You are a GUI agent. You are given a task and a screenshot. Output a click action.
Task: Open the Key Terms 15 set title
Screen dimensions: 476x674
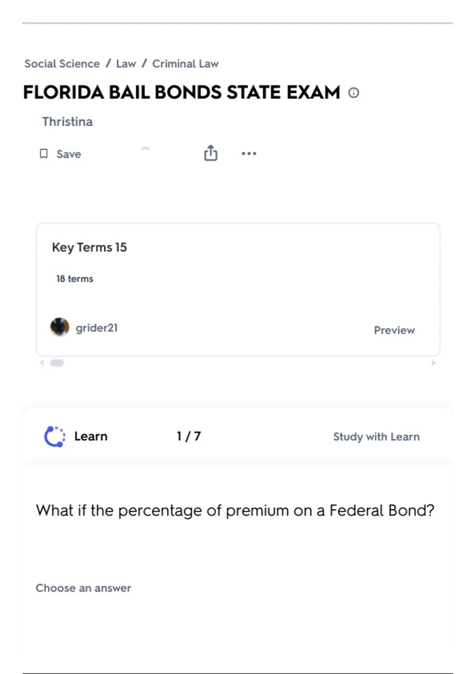point(89,247)
